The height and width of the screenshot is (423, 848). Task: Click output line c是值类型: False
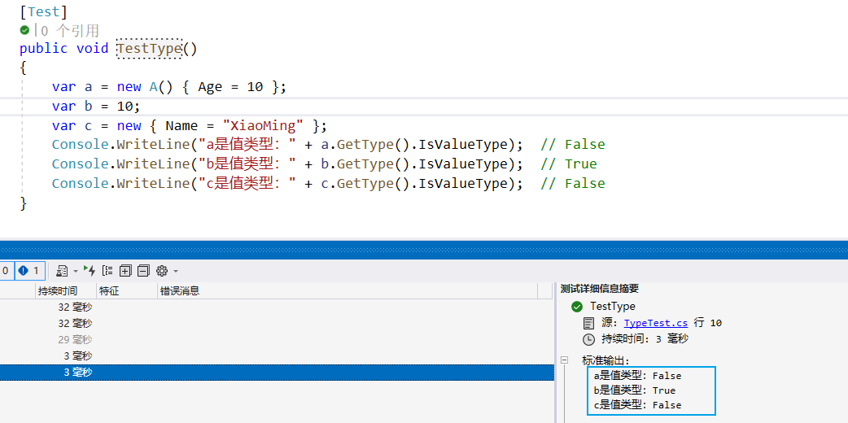point(637,404)
